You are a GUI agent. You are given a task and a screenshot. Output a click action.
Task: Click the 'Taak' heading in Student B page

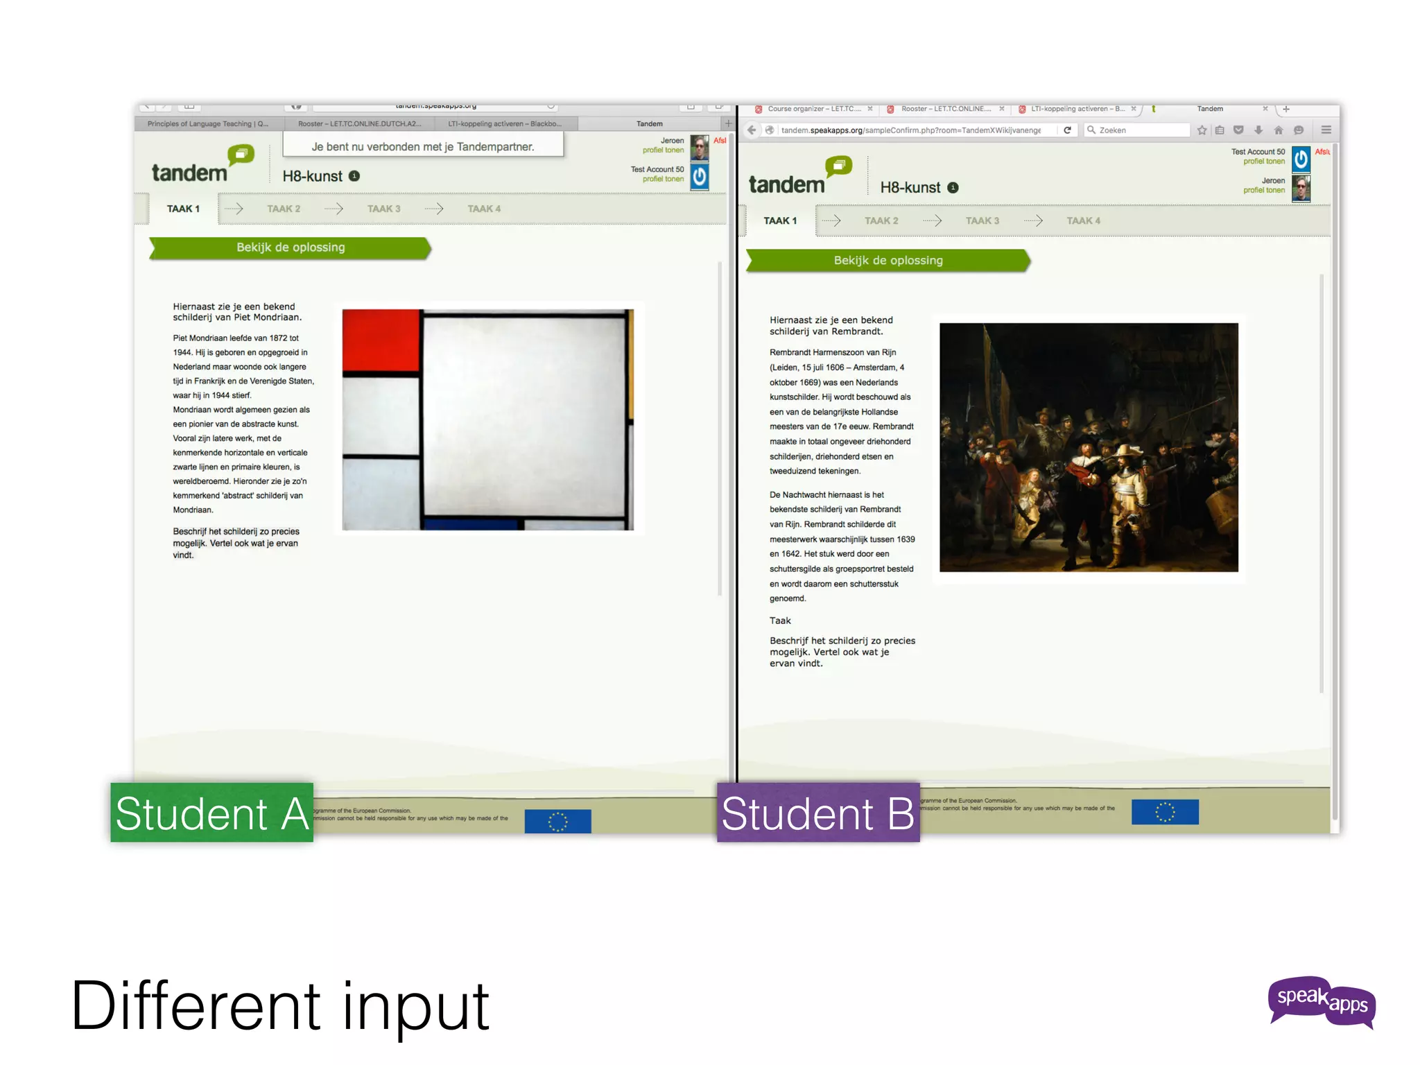(780, 621)
